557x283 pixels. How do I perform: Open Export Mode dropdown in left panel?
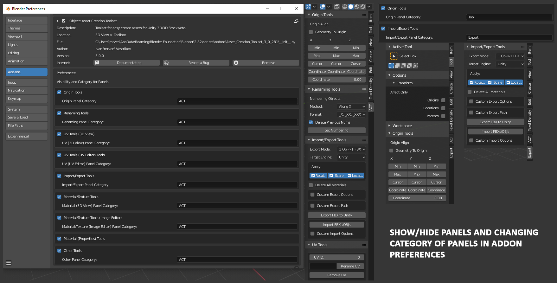[x=351, y=149]
